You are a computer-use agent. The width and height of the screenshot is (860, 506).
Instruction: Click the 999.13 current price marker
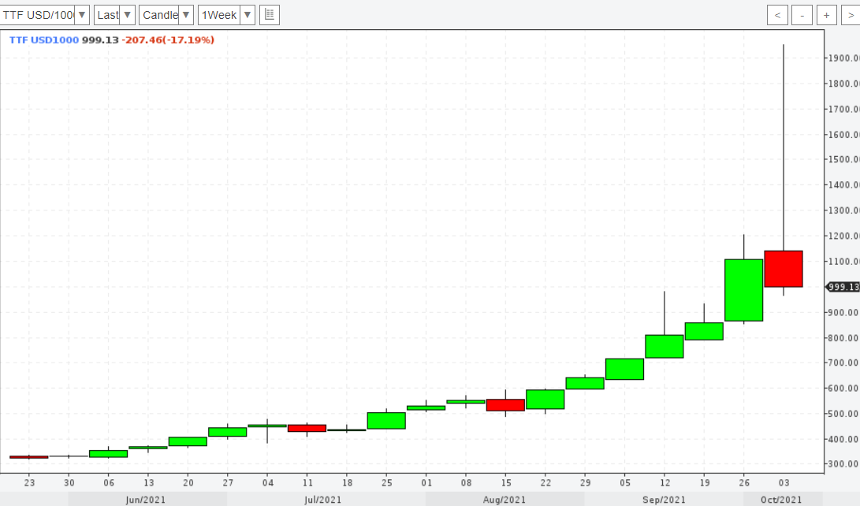843,287
